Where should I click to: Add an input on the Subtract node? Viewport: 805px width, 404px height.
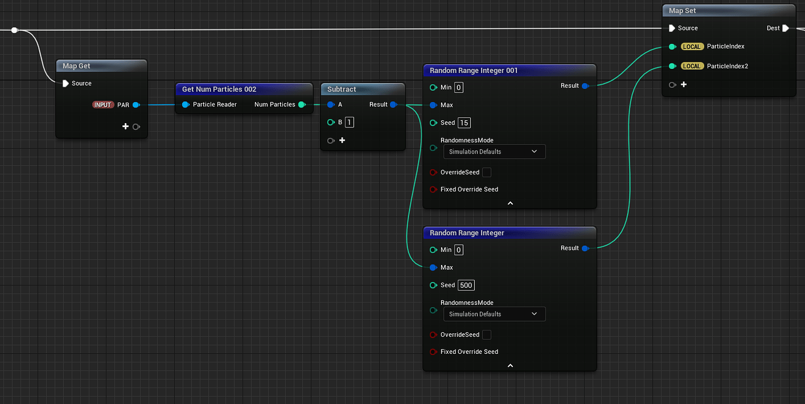click(x=342, y=140)
